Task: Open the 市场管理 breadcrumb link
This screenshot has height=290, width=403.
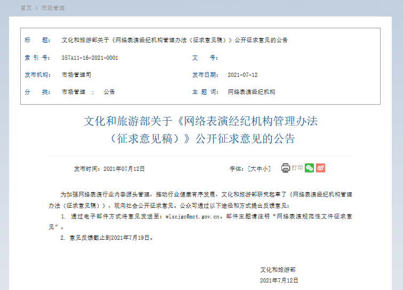Action: 53,8
